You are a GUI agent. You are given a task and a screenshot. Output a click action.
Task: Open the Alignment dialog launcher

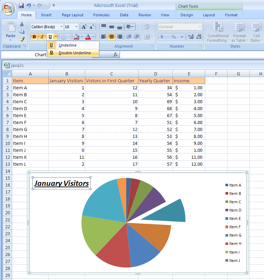tap(152, 46)
